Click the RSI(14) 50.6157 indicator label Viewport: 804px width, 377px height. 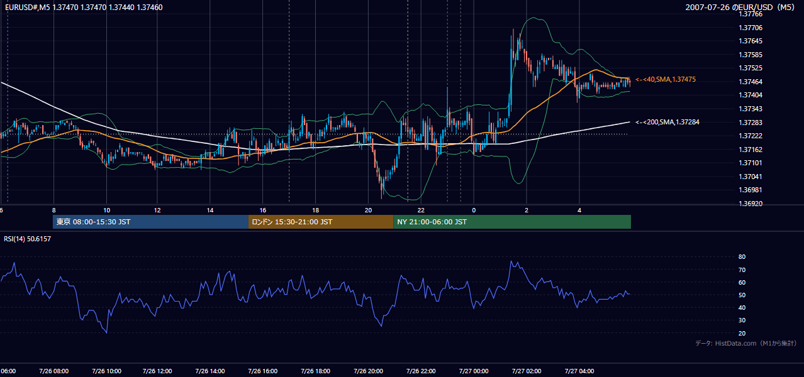pyautogui.click(x=28, y=239)
